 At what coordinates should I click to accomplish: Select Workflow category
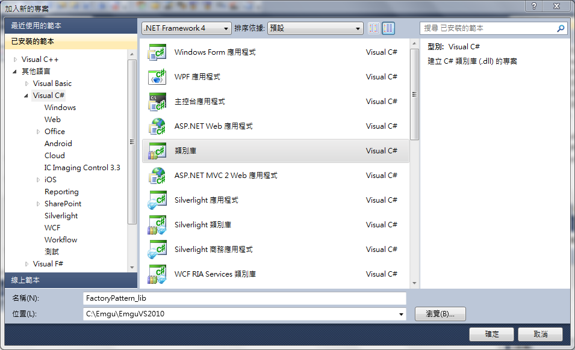pos(60,240)
